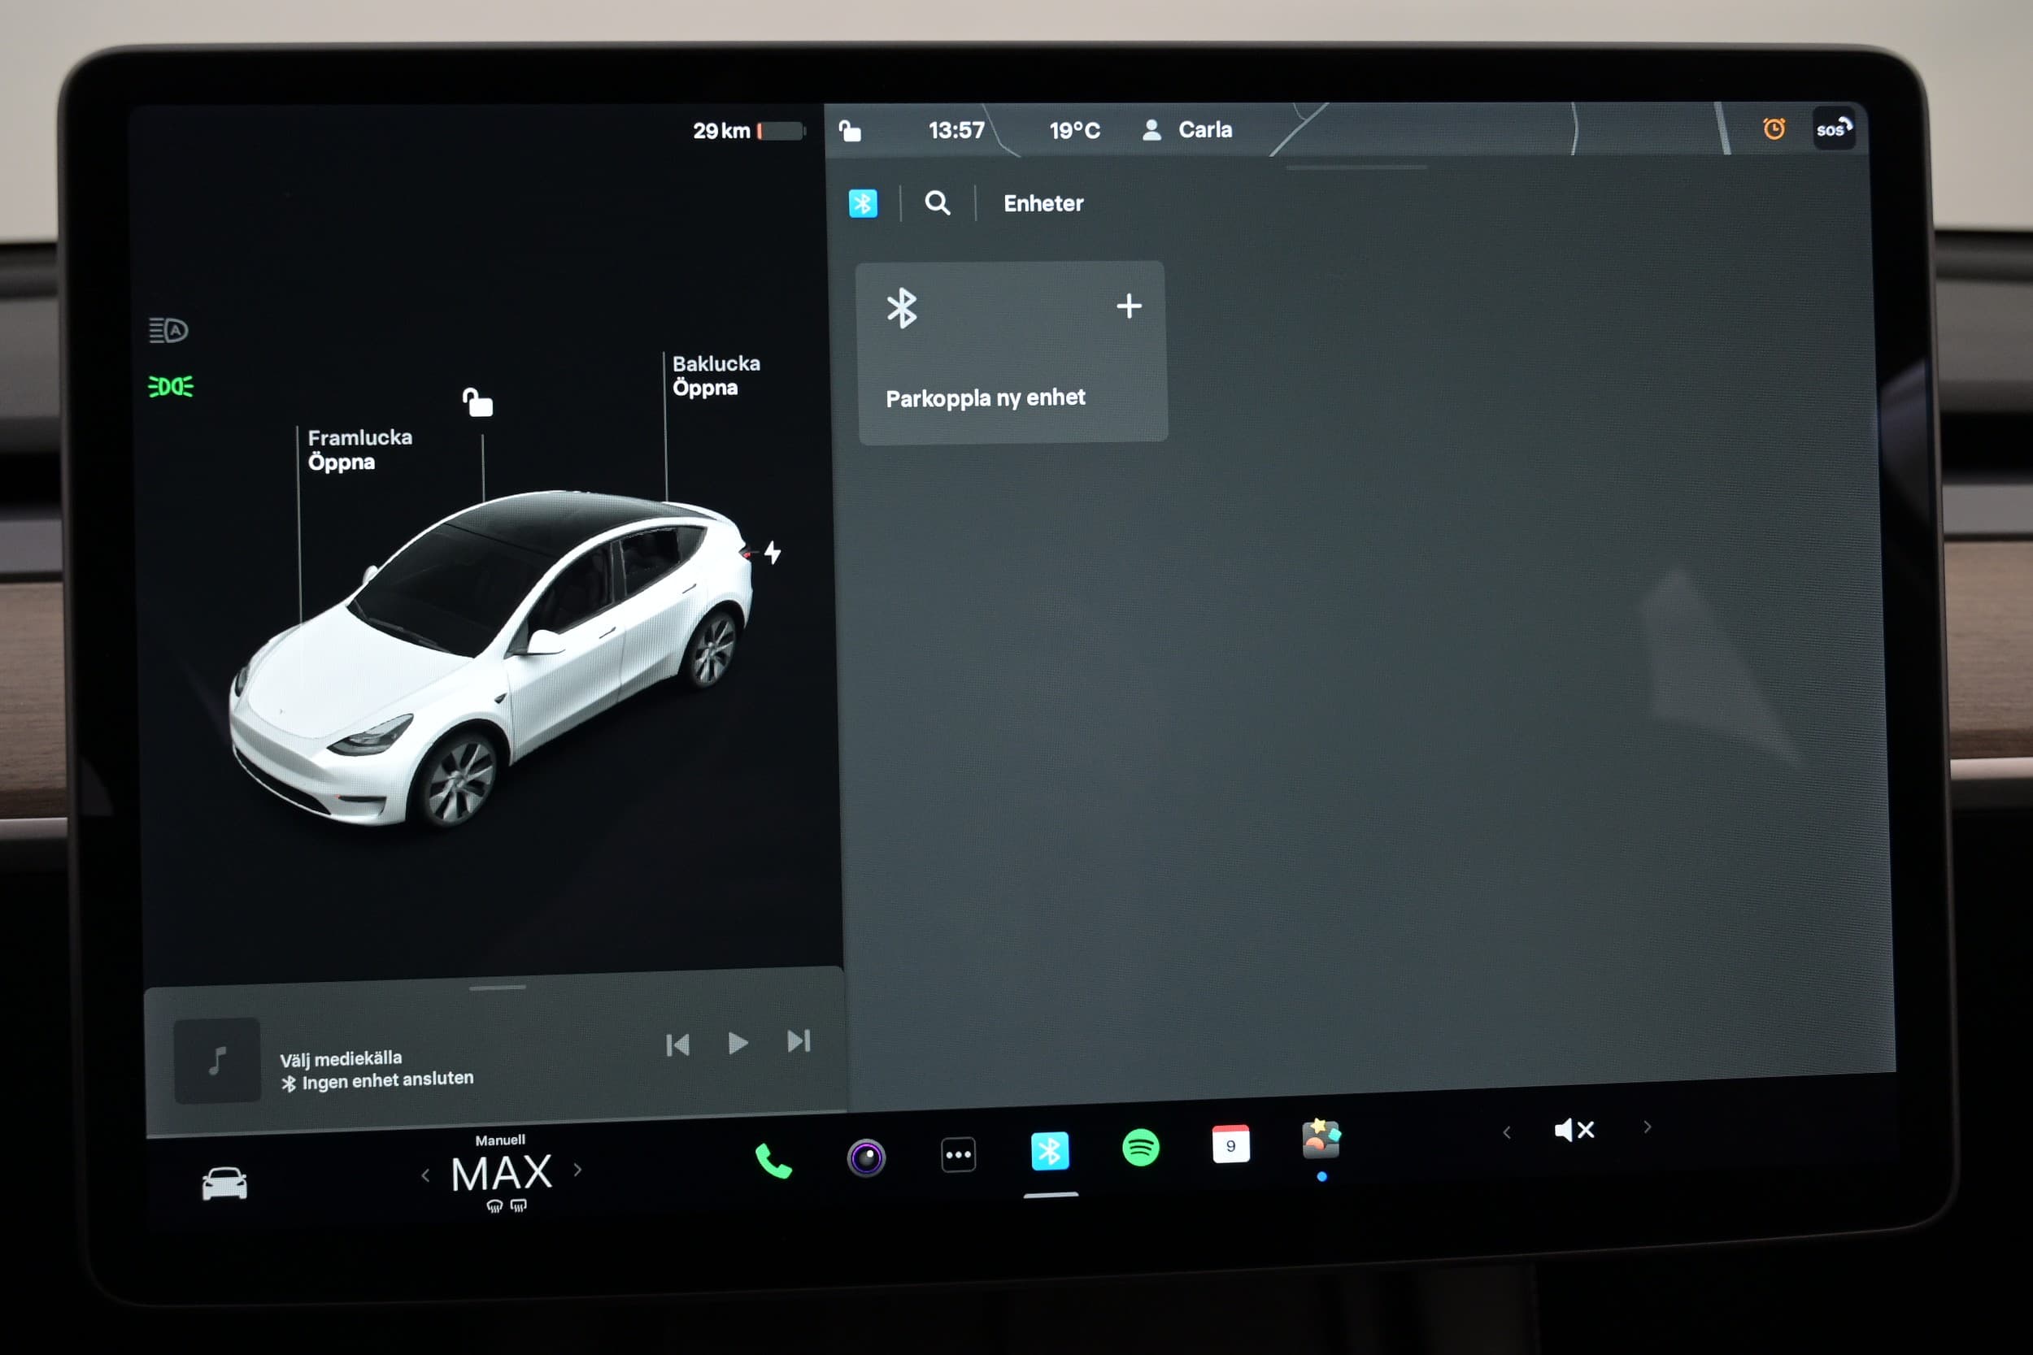Screen dimensions: 2033x1355
Task: Open the Toybox app icon
Action: click(1321, 1139)
